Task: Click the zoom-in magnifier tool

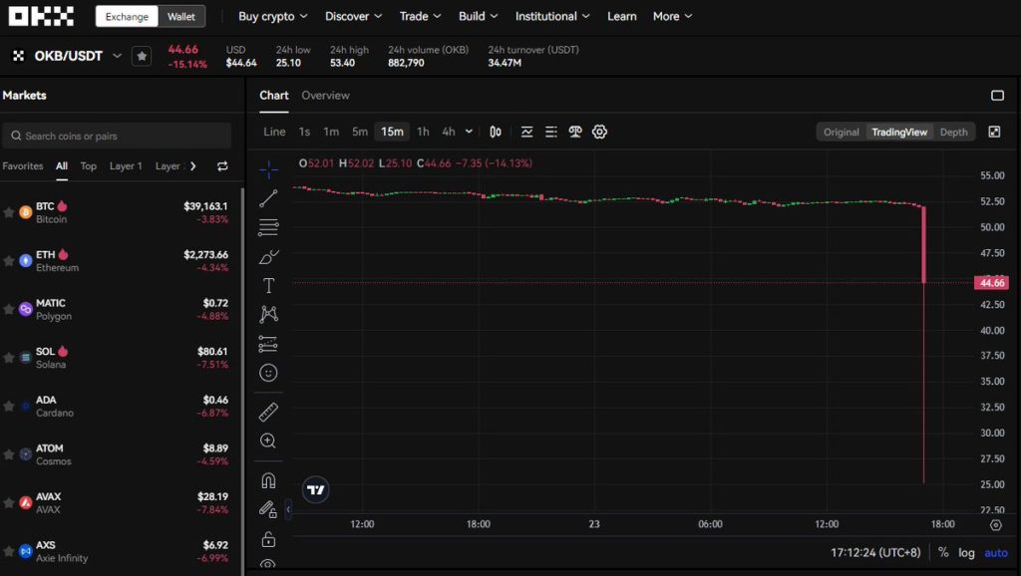Action: coord(268,440)
